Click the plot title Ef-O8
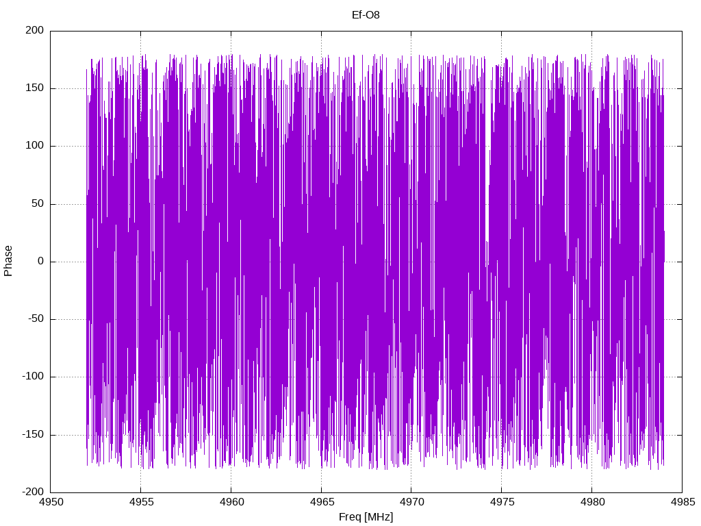This screenshot has height=526, width=701. point(366,15)
